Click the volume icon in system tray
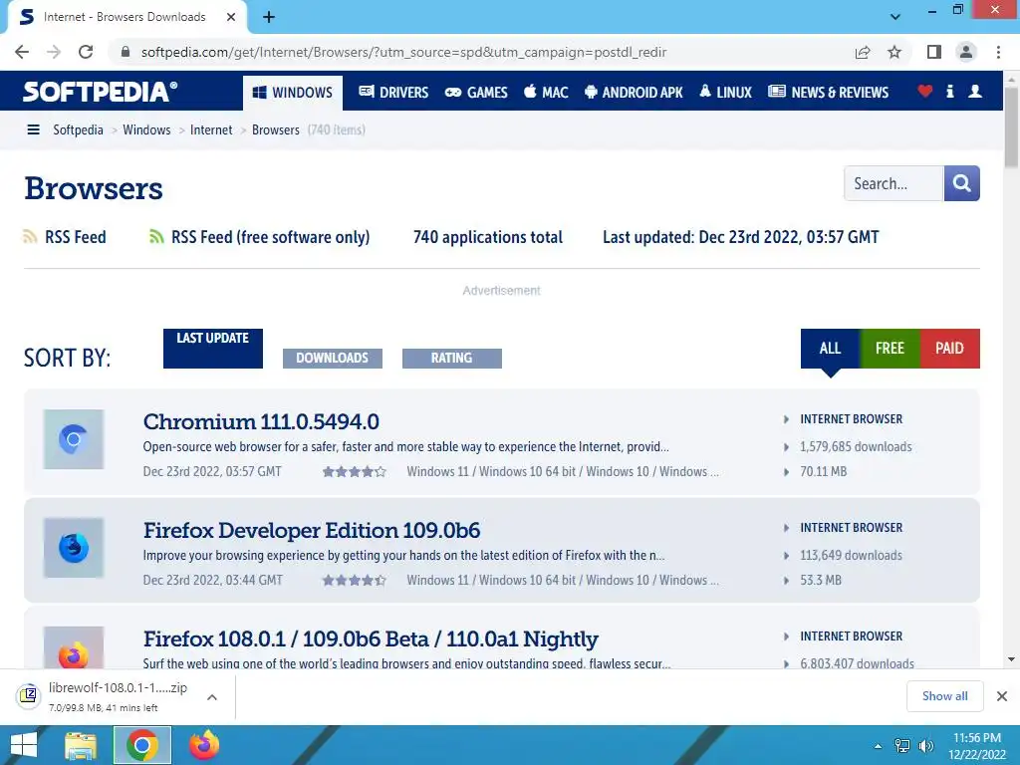The image size is (1020, 765). coord(925,745)
